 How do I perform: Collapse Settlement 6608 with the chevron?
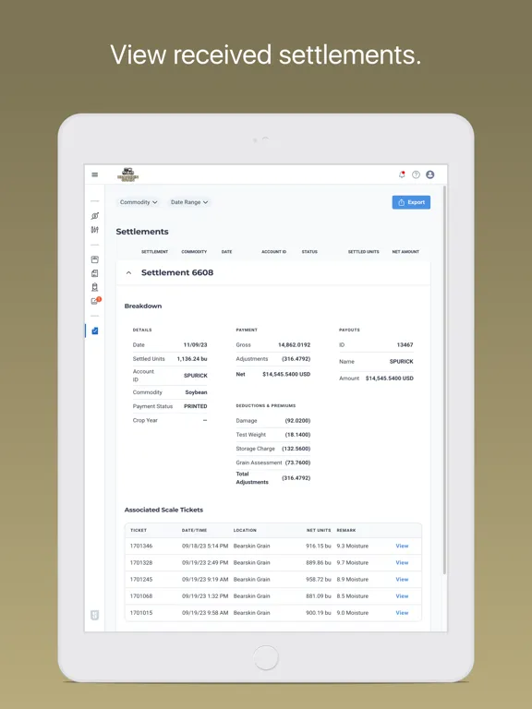128,272
